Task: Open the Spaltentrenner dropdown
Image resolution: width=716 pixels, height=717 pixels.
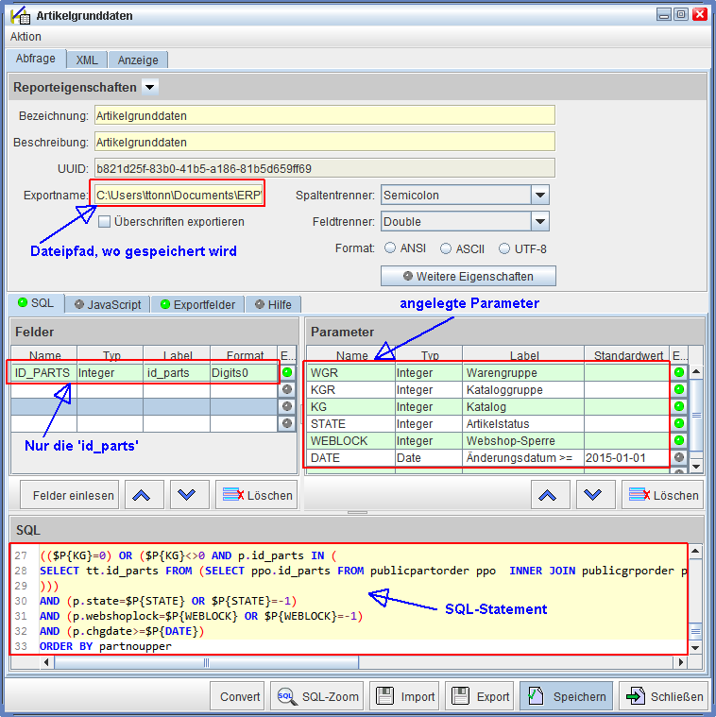Action: click(539, 196)
